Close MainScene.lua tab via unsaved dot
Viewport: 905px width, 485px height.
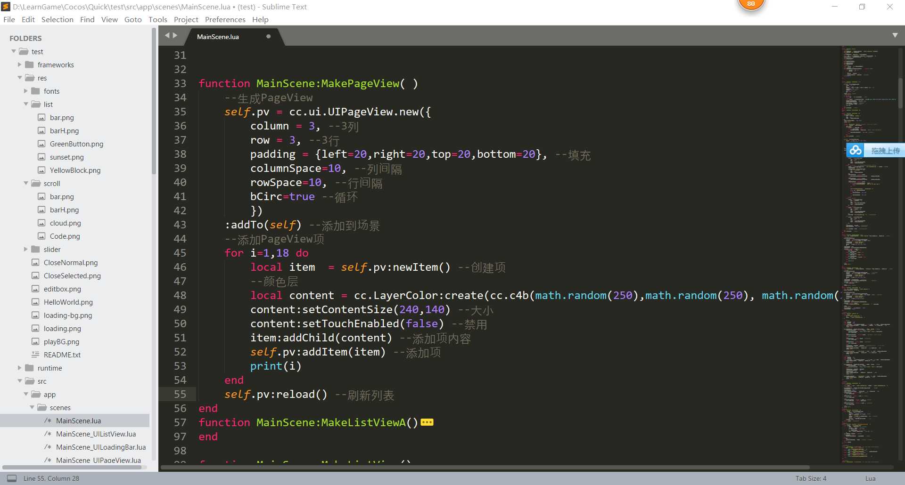tap(268, 36)
